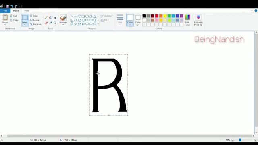Click the vertical scrollbar down arrow
Image resolution: width=258 pixels, height=145 pixels.
pyautogui.click(x=256, y=133)
